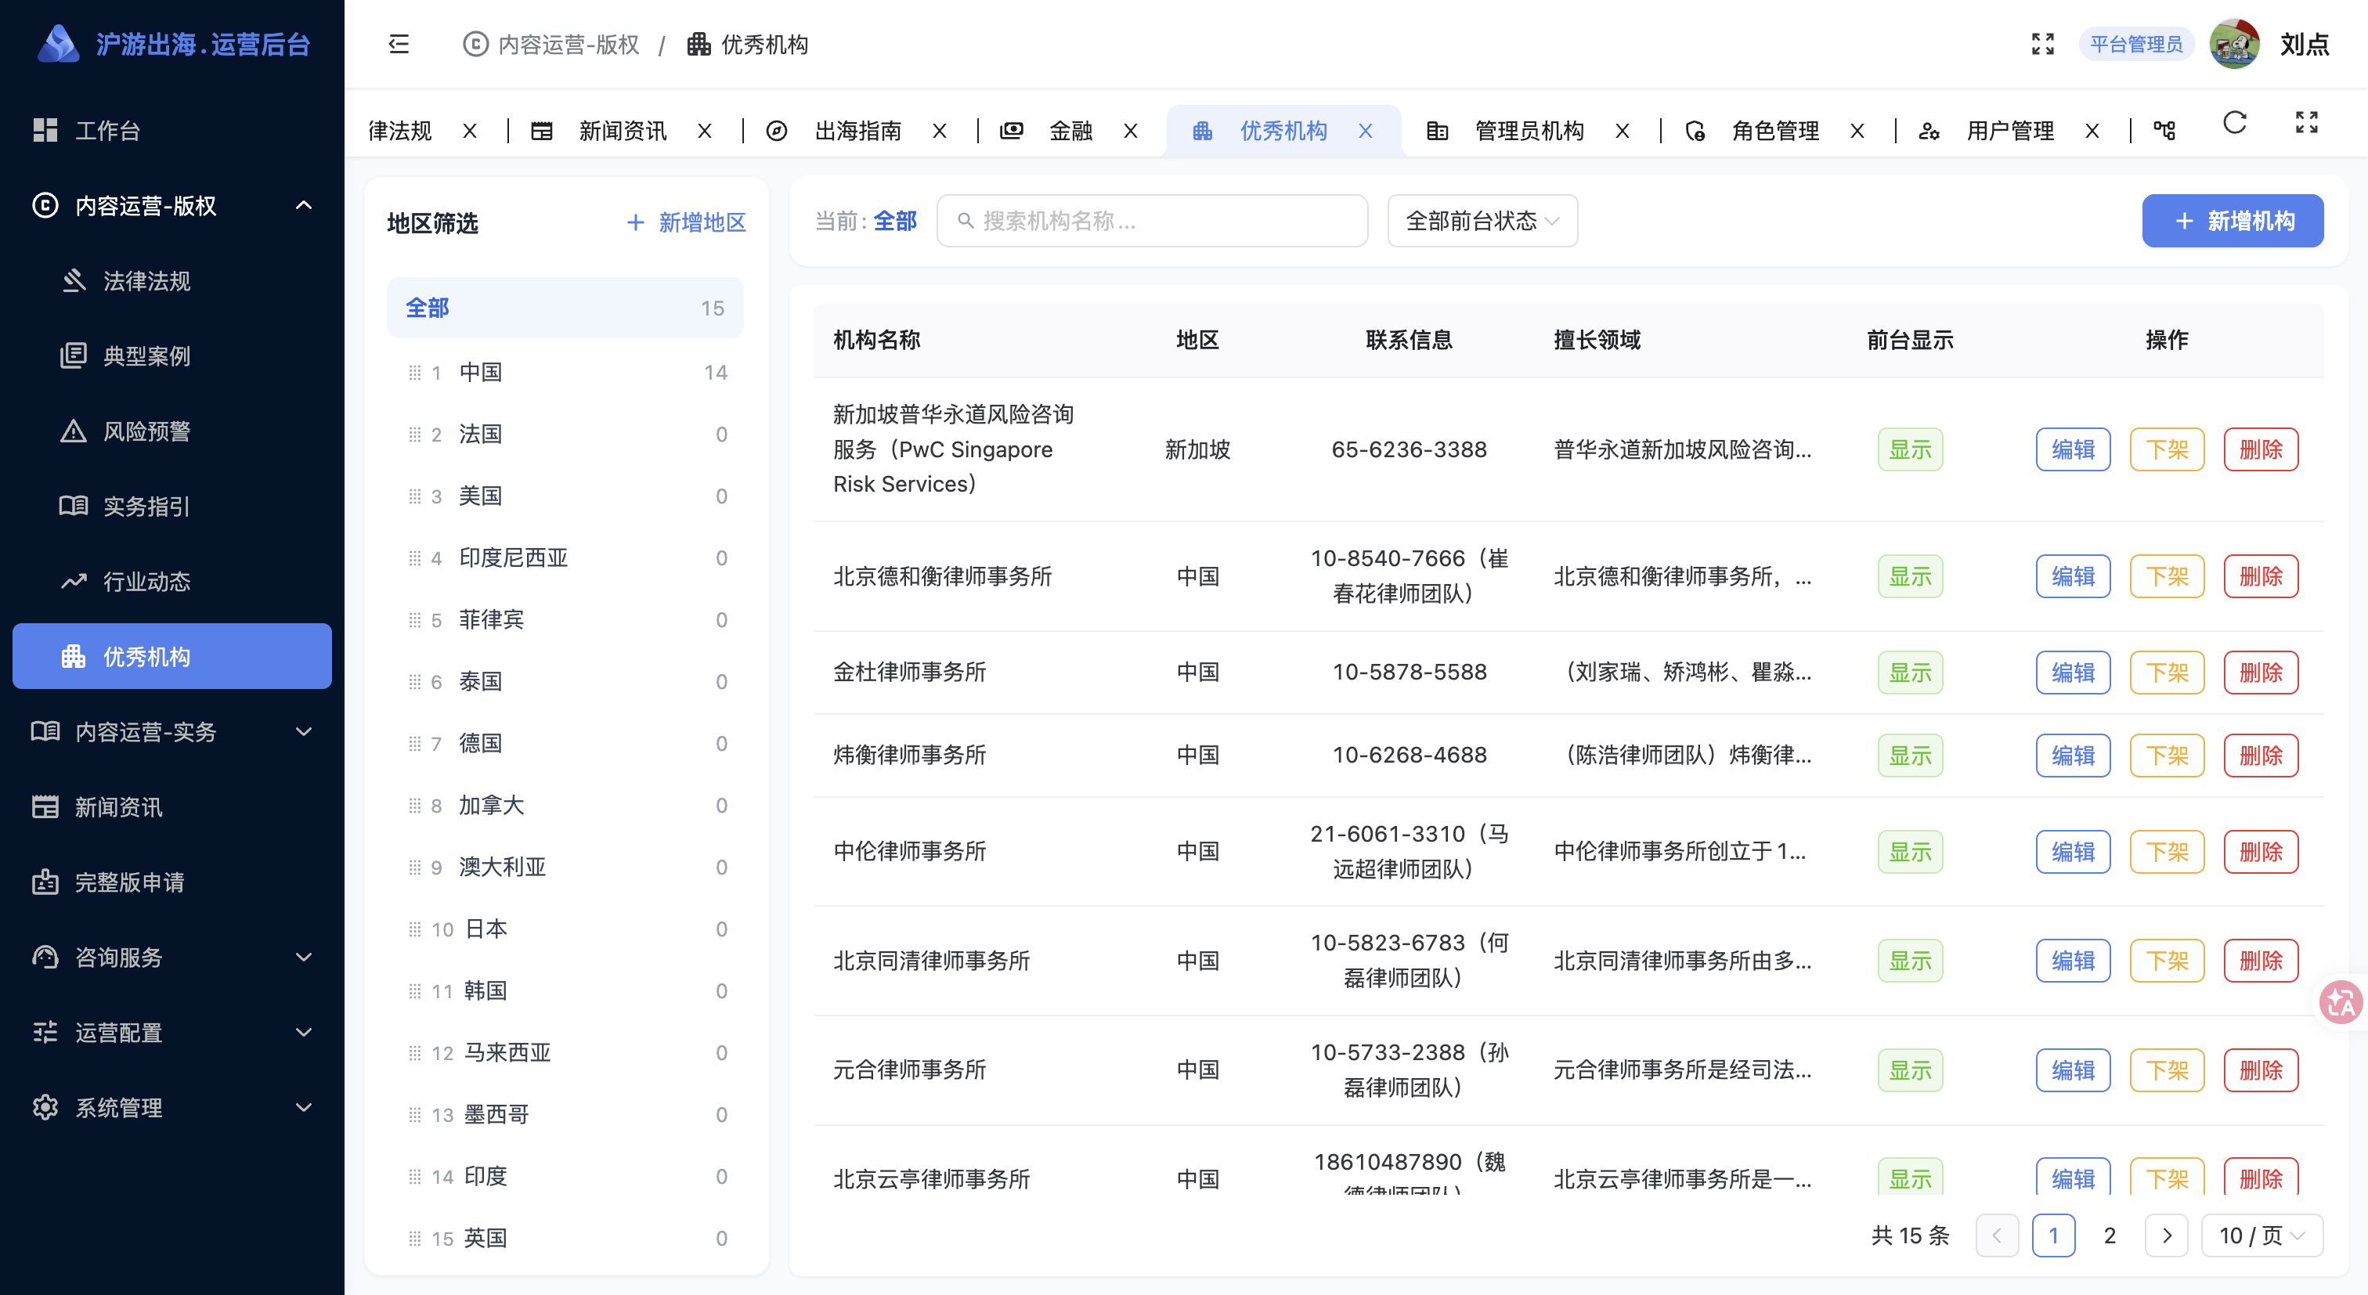Open the user avatar for 刘点

2234,44
